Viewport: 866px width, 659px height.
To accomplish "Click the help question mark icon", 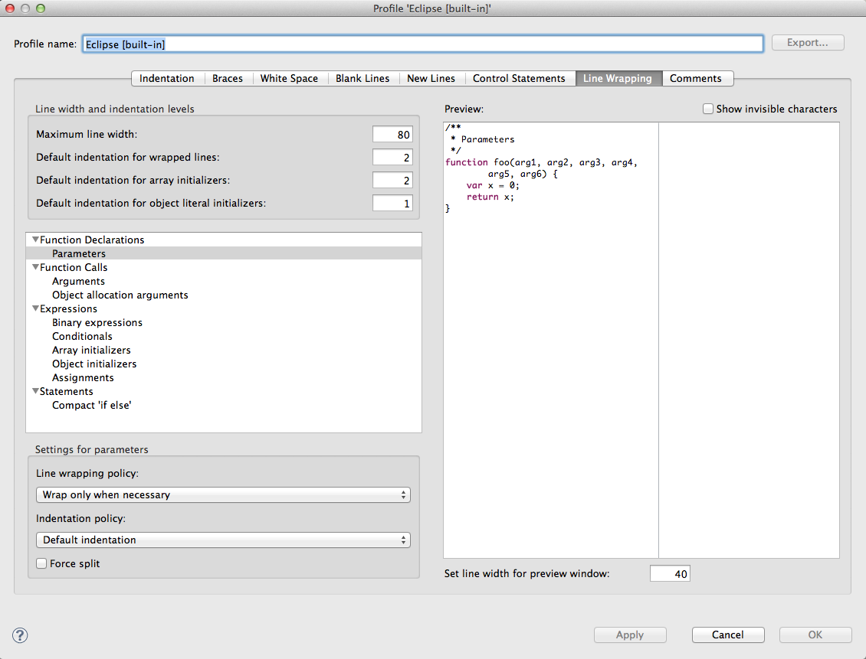I will click(x=21, y=635).
